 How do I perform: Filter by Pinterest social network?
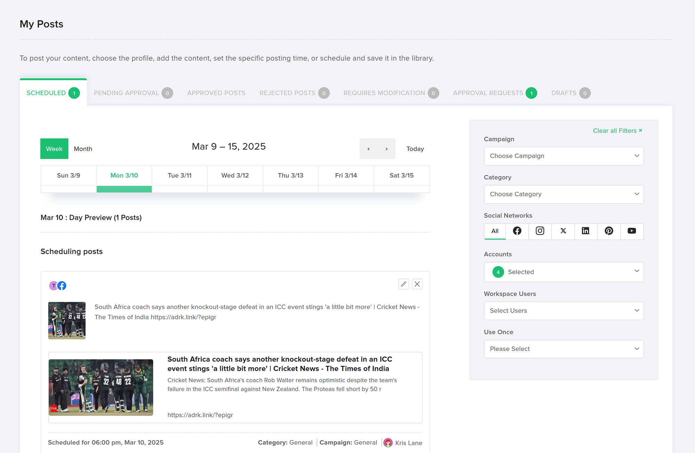point(609,231)
